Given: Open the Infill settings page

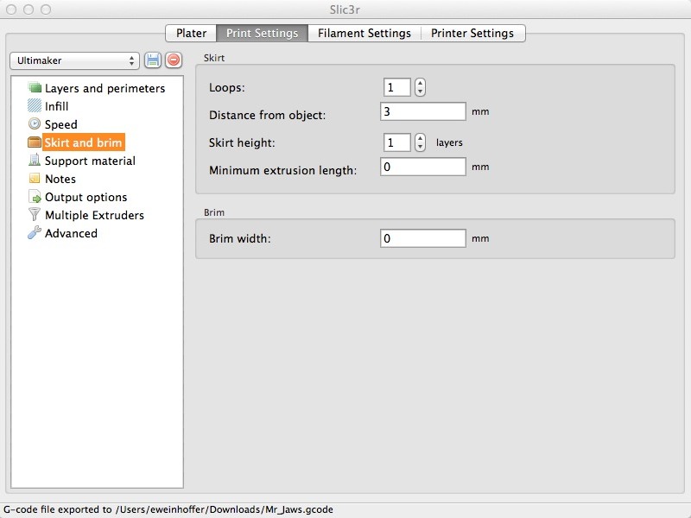Looking at the screenshot, I should [56, 106].
